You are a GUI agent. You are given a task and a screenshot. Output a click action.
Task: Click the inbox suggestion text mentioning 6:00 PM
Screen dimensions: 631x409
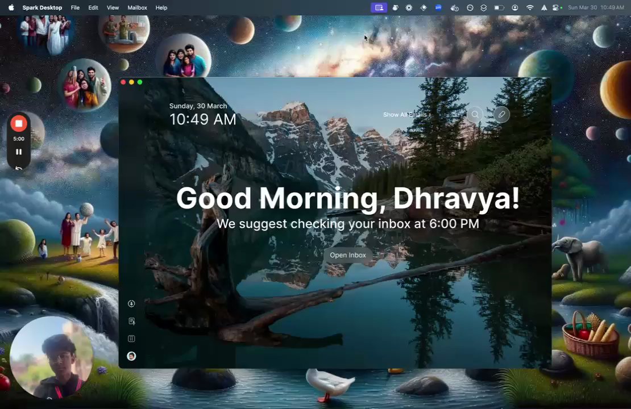[x=348, y=224]
